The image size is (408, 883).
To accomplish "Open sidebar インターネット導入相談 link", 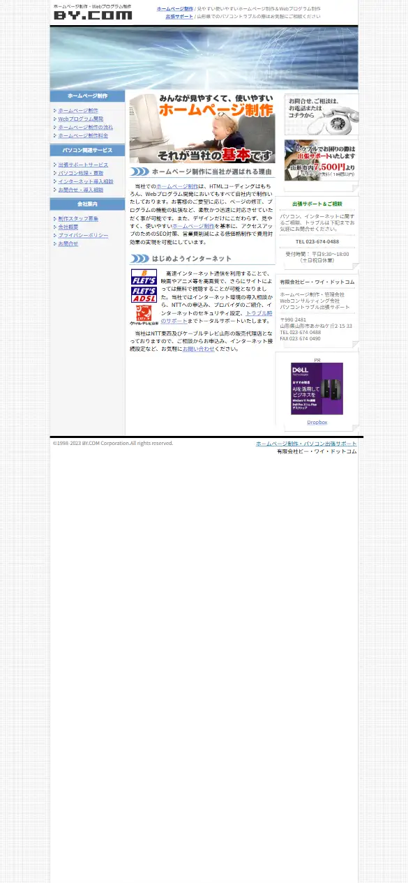I will [85, 181].
